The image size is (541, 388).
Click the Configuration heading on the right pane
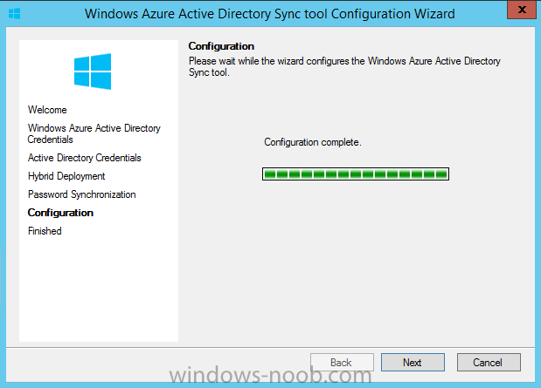[221, 46]
